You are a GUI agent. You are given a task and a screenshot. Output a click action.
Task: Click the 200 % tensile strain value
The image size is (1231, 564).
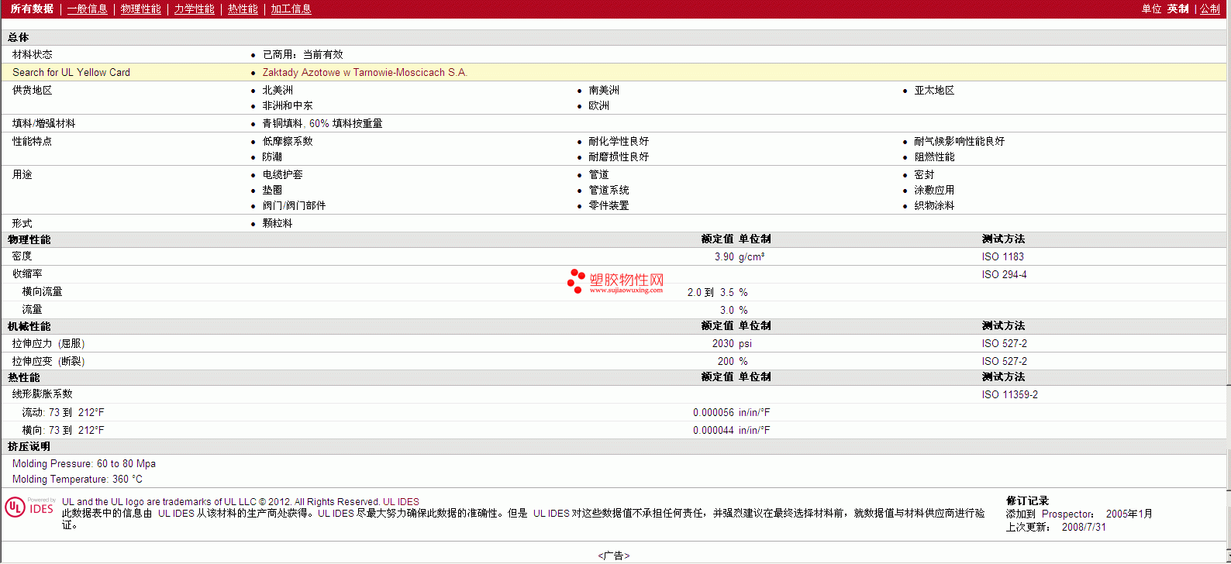[733, 361]
